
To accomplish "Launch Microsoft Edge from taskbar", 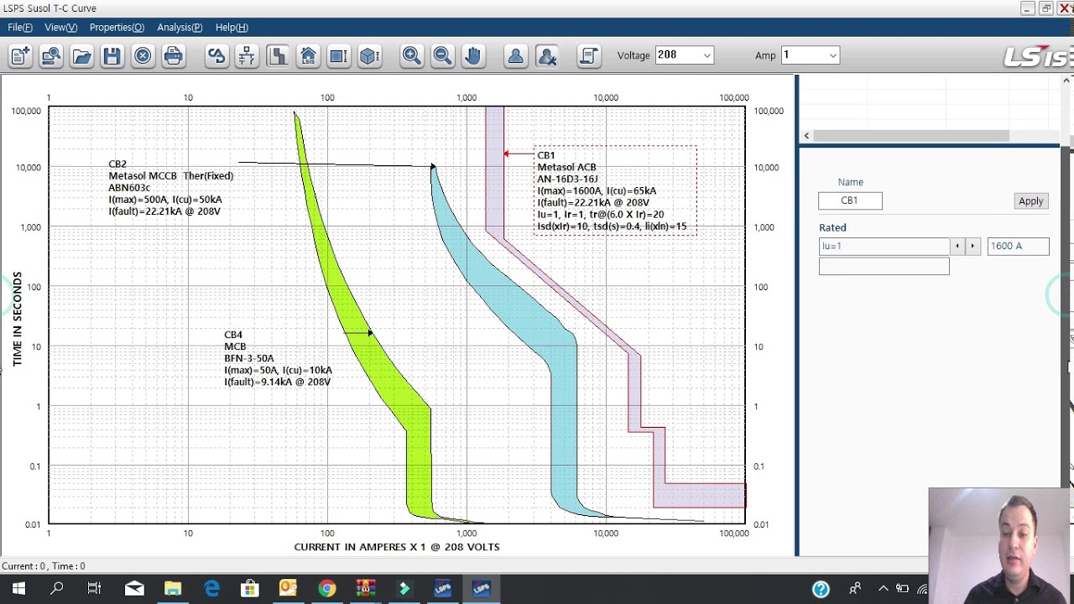I will click(211, 589).
